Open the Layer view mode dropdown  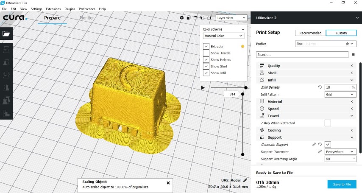[x=231, y=18]
